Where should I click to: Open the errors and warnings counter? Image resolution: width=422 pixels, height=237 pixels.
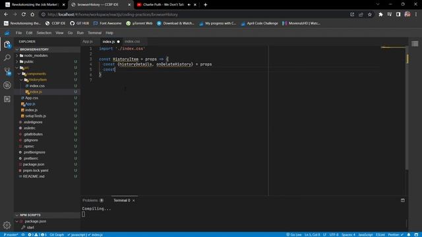(38, 234)
